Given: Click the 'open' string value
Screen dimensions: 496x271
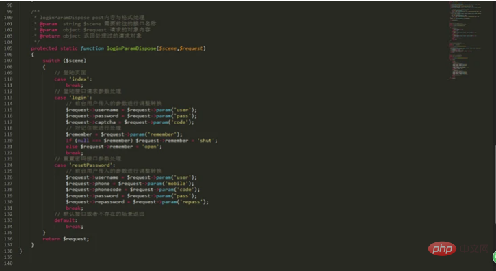Looking at the screenshot, I should coord(151,147).
